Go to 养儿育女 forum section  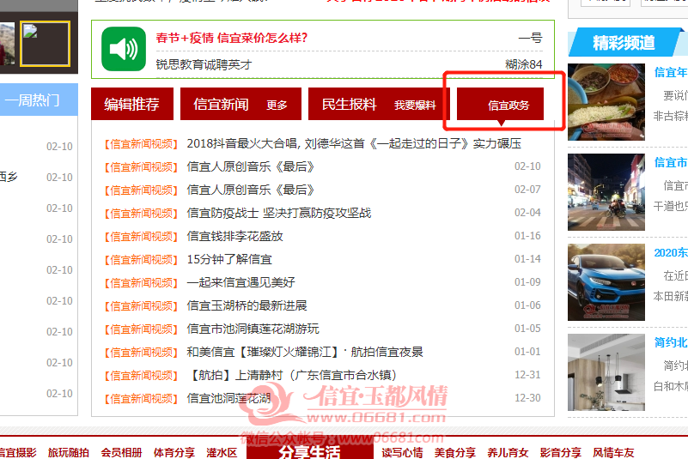tap(508, 452)
